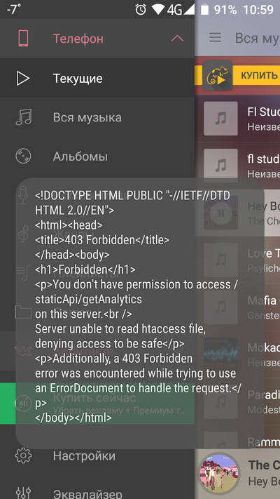280x499 pixels.
Task: Tap the yellow КУПИТЬ banner button
Action: pos(259,75)
